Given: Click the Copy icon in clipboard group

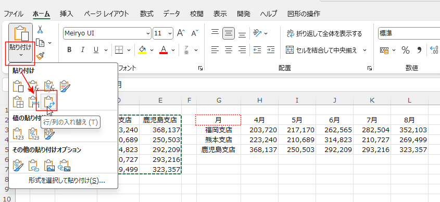Looking at the screenshot, I should [x=41, y=43].
